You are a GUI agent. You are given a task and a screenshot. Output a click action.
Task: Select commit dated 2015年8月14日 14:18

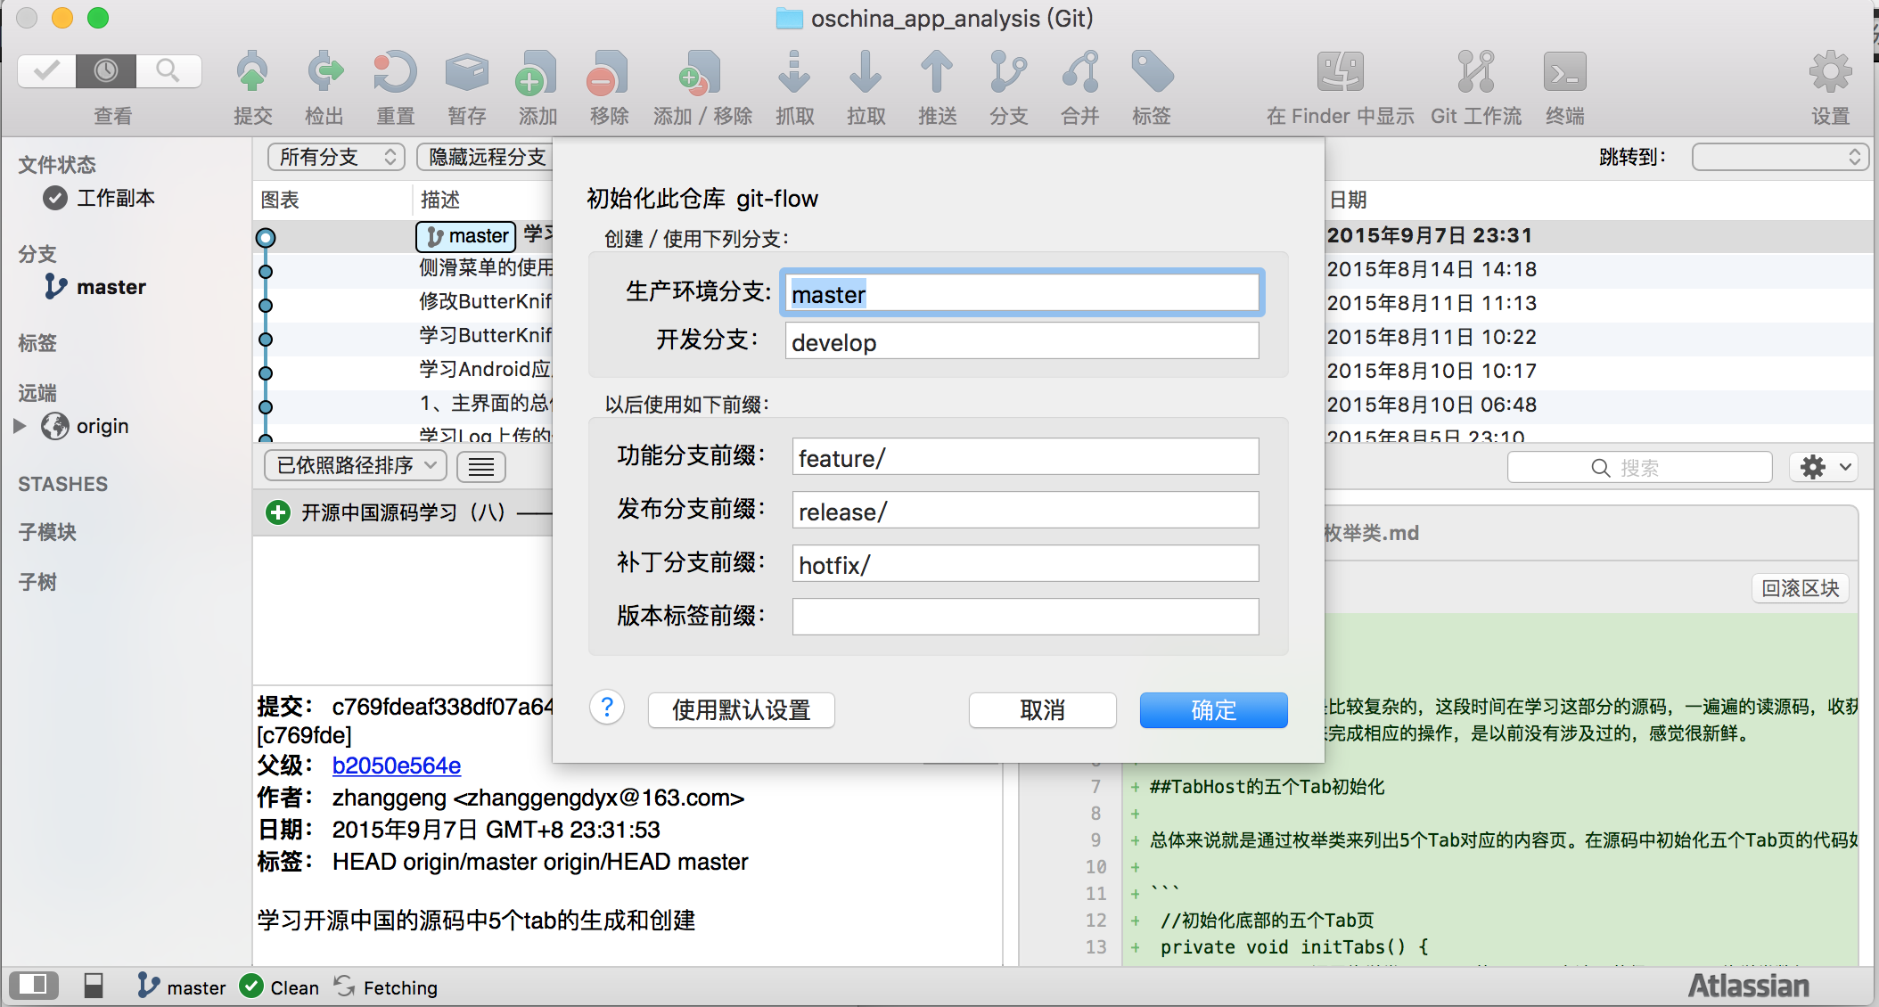1432,269
